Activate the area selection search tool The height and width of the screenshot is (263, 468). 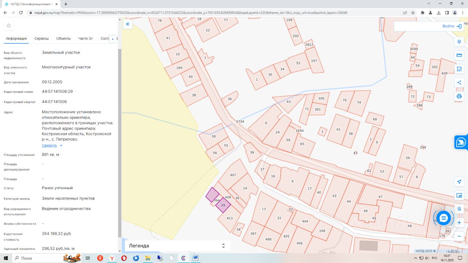[459, 69]
